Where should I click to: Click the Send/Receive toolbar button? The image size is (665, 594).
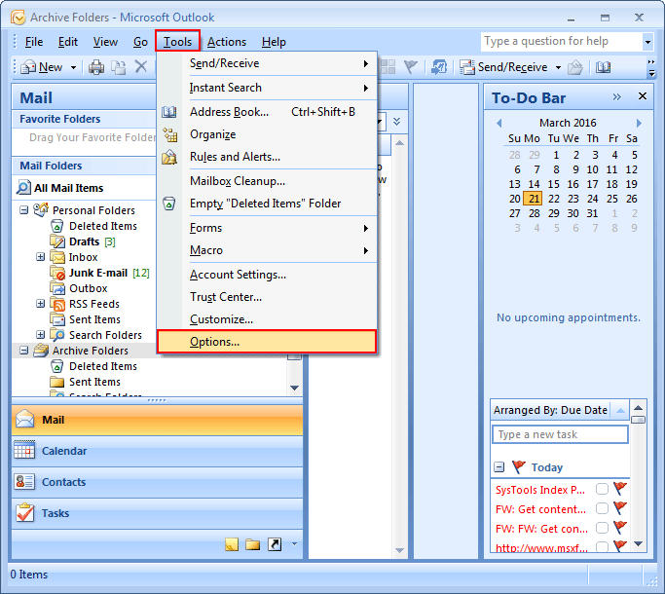503,67
